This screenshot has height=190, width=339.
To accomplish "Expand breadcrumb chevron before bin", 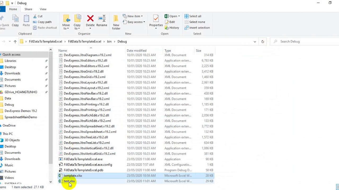I will [104, 41].
